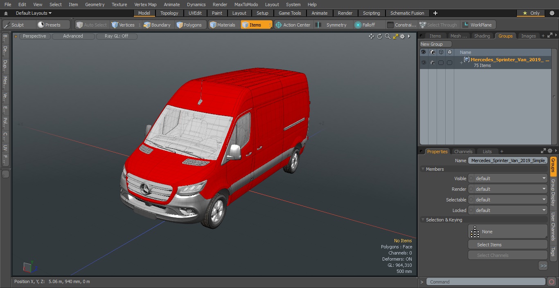Image resolution: width=559 pixels, height=288 pixels.
Task: Toggle locked checkbox for Mercedes Sprinter group
Action: (x=449, y=63)
